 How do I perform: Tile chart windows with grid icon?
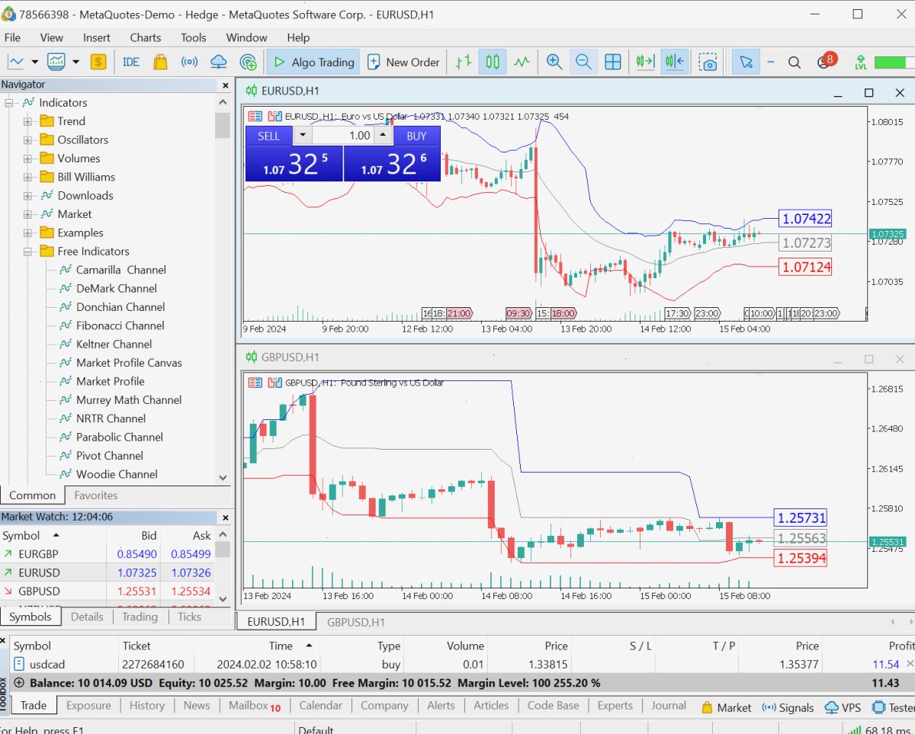pos(613,62)
